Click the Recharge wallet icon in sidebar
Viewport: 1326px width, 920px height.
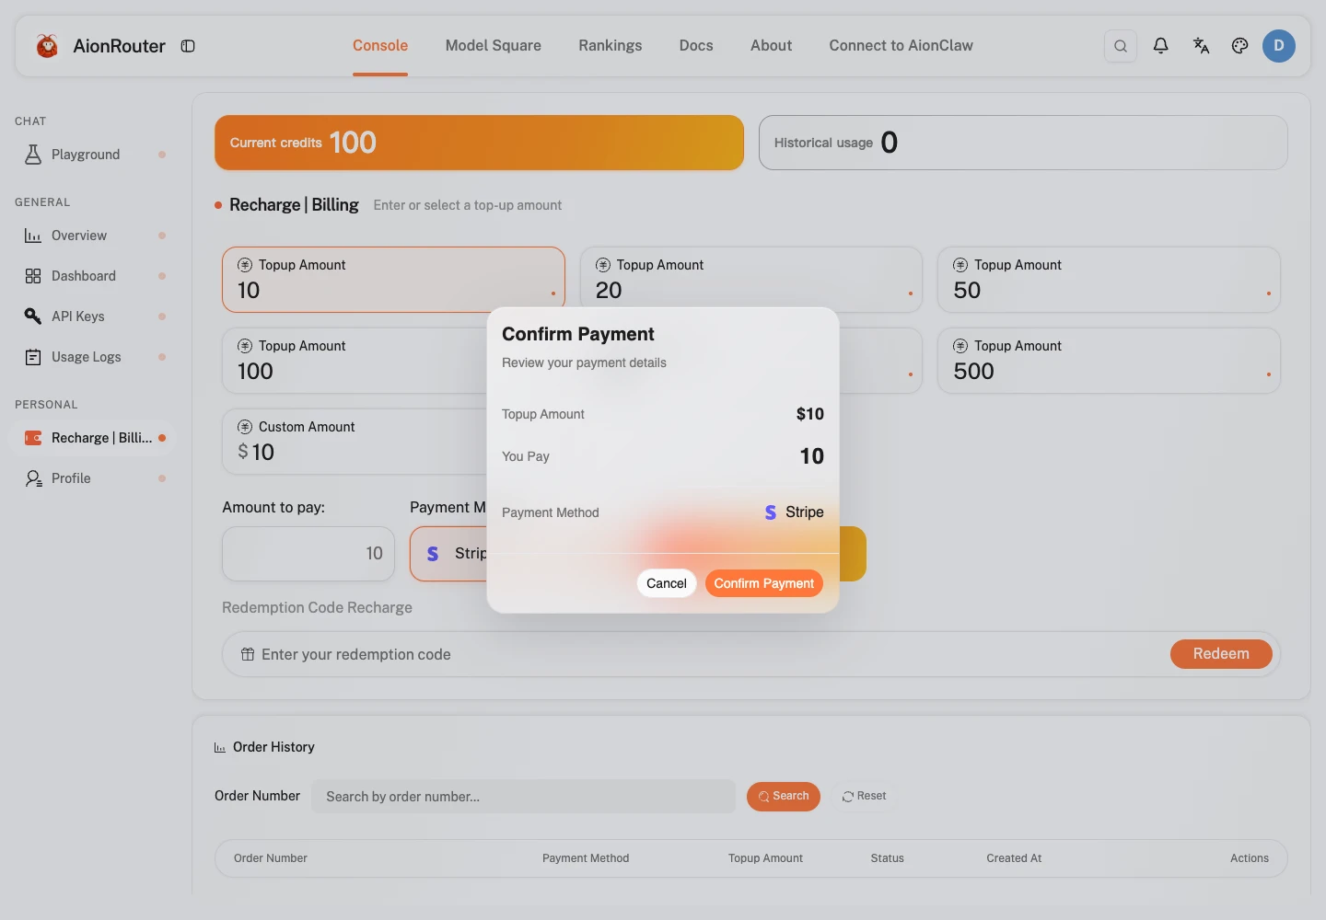tap(33, 438)
